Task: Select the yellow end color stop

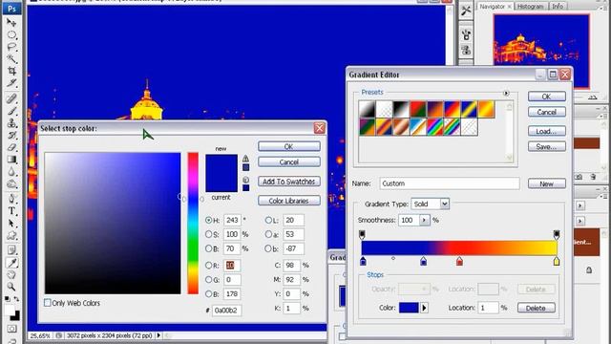Action: pyautogui.click(x=557, y=261)
